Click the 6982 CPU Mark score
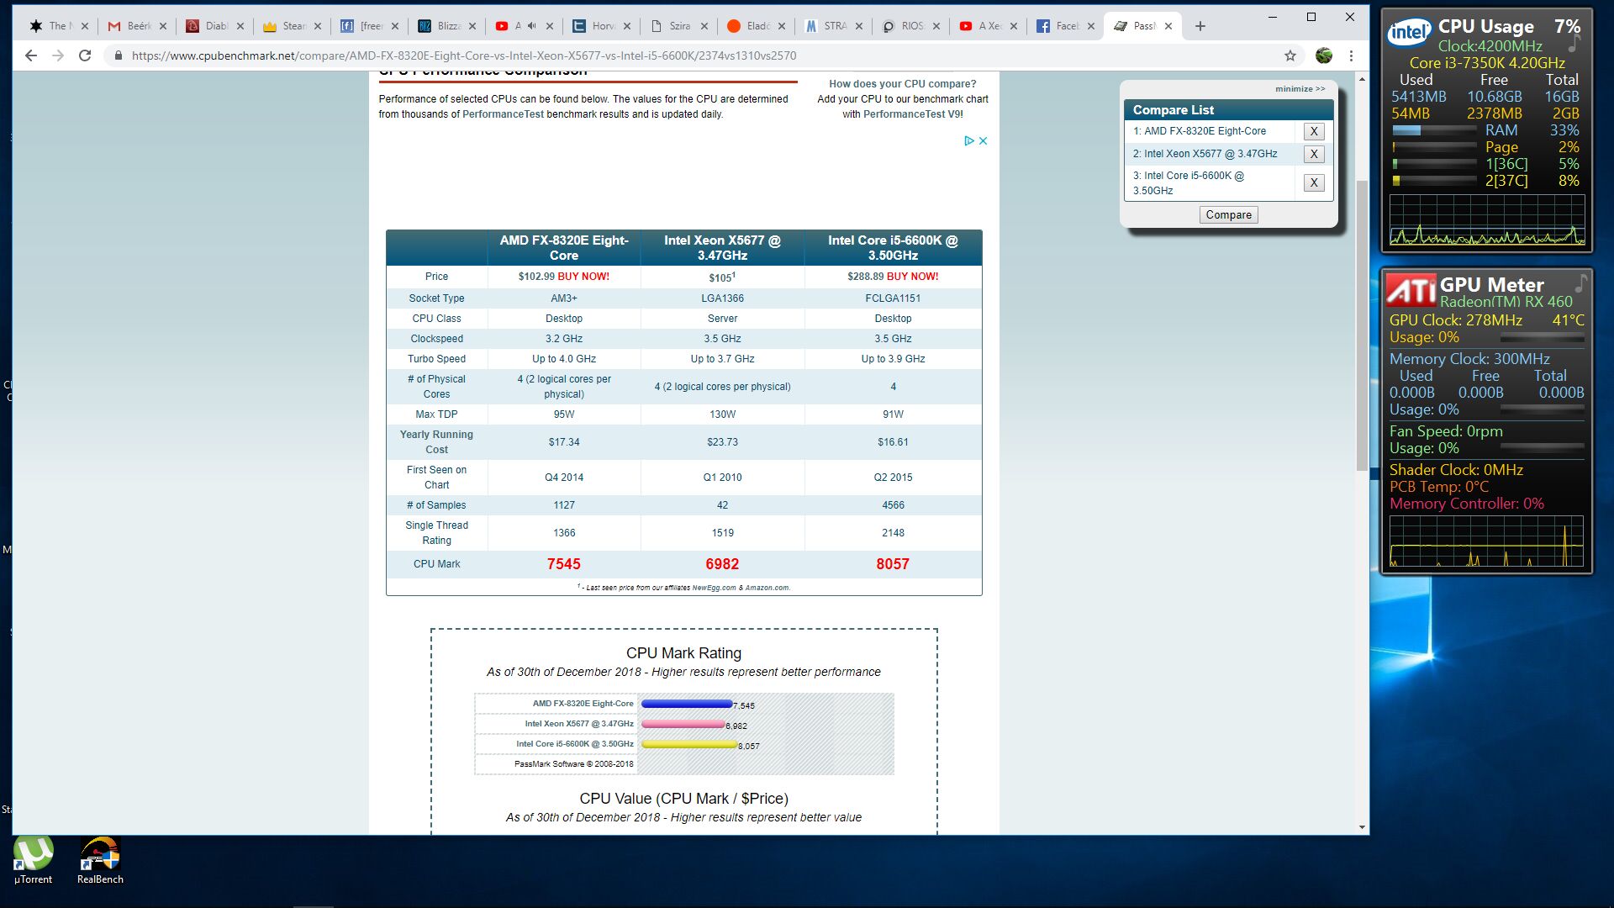The image size is (1614, 908). click(722, 564)
